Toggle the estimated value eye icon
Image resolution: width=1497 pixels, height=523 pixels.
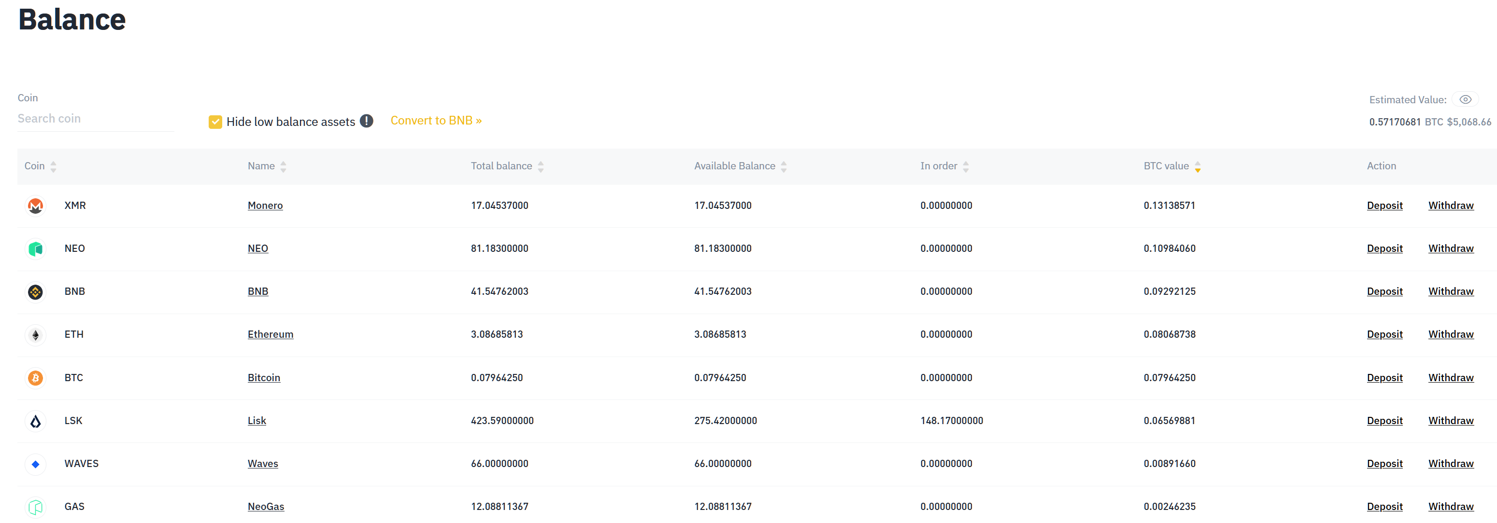1465,99
